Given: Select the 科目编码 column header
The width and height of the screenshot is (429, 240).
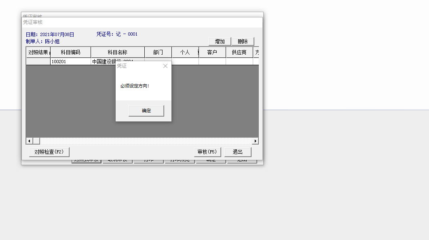Looking at the screenshot, I should tap(71, 52).
